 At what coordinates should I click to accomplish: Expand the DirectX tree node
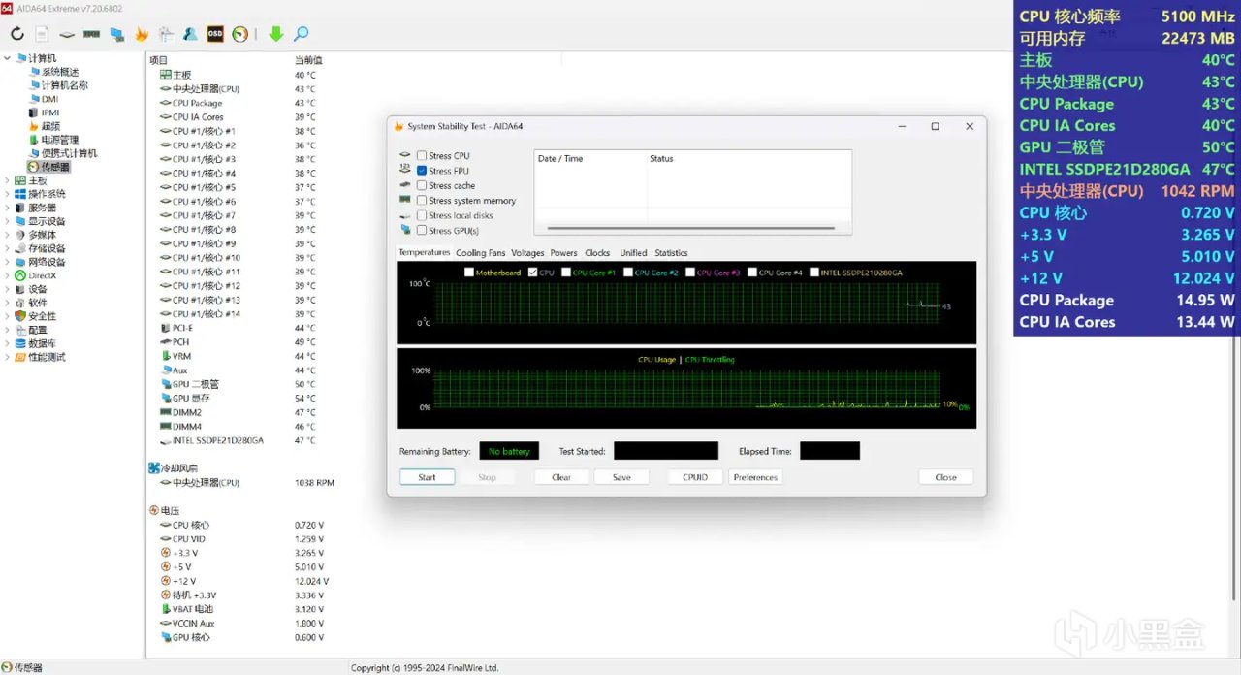click(8, 275)
